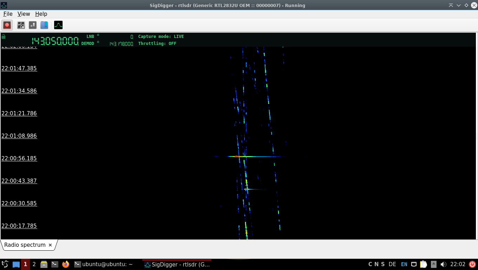Screen dimensions: 478x270
Task: Switch to workspace 1
Action: (25, 264)
